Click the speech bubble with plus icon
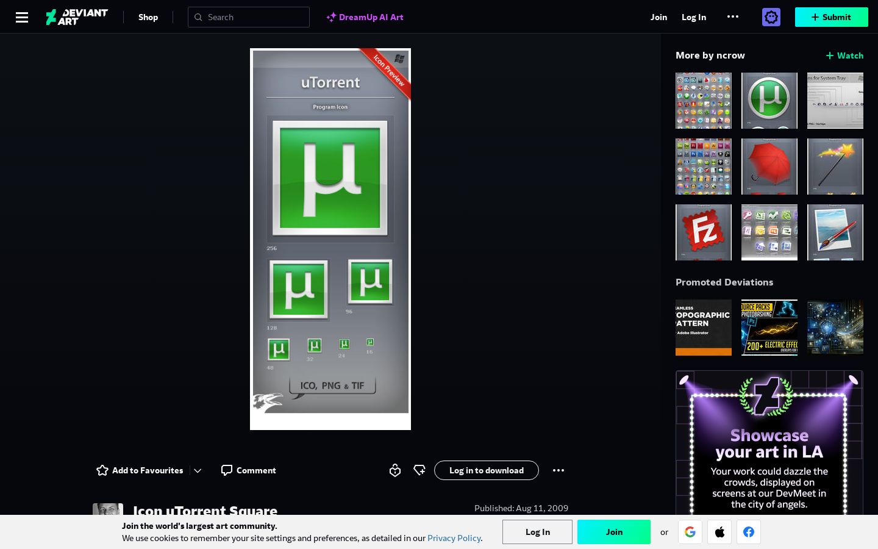The width and height of the screenshot is (878, 549). tap(419, 470)
